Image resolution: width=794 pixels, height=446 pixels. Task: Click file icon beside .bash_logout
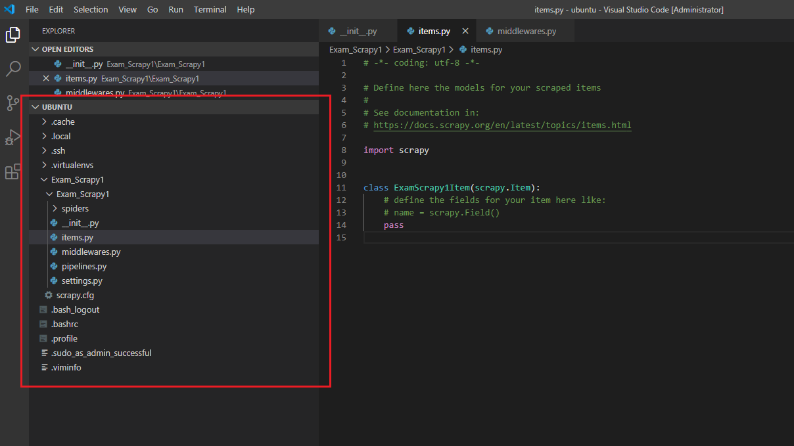(44, 310)
